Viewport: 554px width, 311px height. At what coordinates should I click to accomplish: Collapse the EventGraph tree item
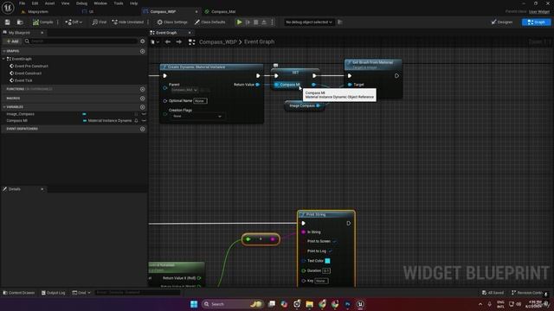[x=3, y=59]
